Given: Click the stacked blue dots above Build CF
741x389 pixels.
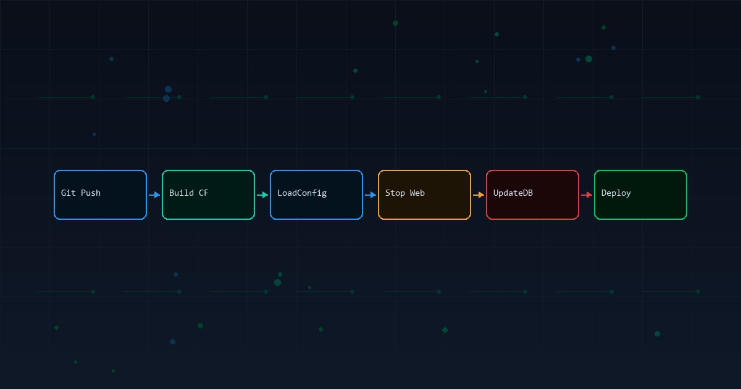Looking at the screenshot, I should (167, 94).
